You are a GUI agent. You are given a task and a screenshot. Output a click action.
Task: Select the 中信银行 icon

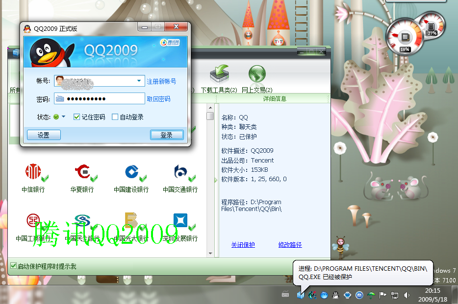tap(33, 171)
